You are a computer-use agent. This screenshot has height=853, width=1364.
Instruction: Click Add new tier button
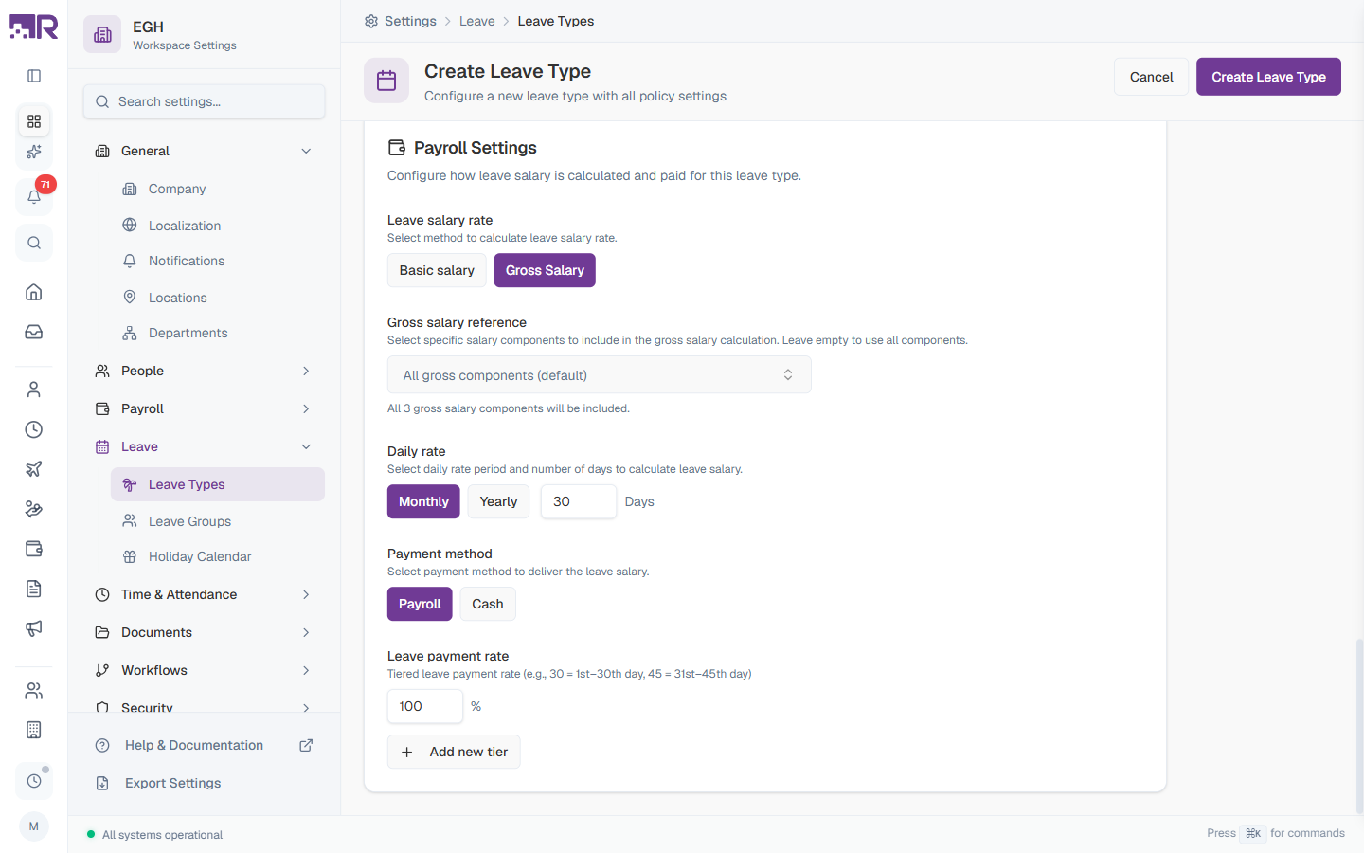(x=454, y=752)
